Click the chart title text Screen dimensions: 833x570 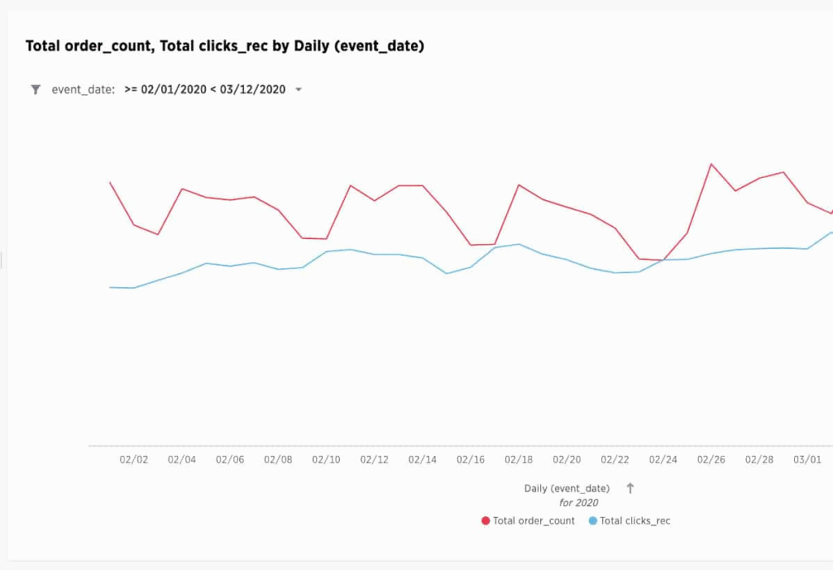pyautogui.click(x=225, y=46)
